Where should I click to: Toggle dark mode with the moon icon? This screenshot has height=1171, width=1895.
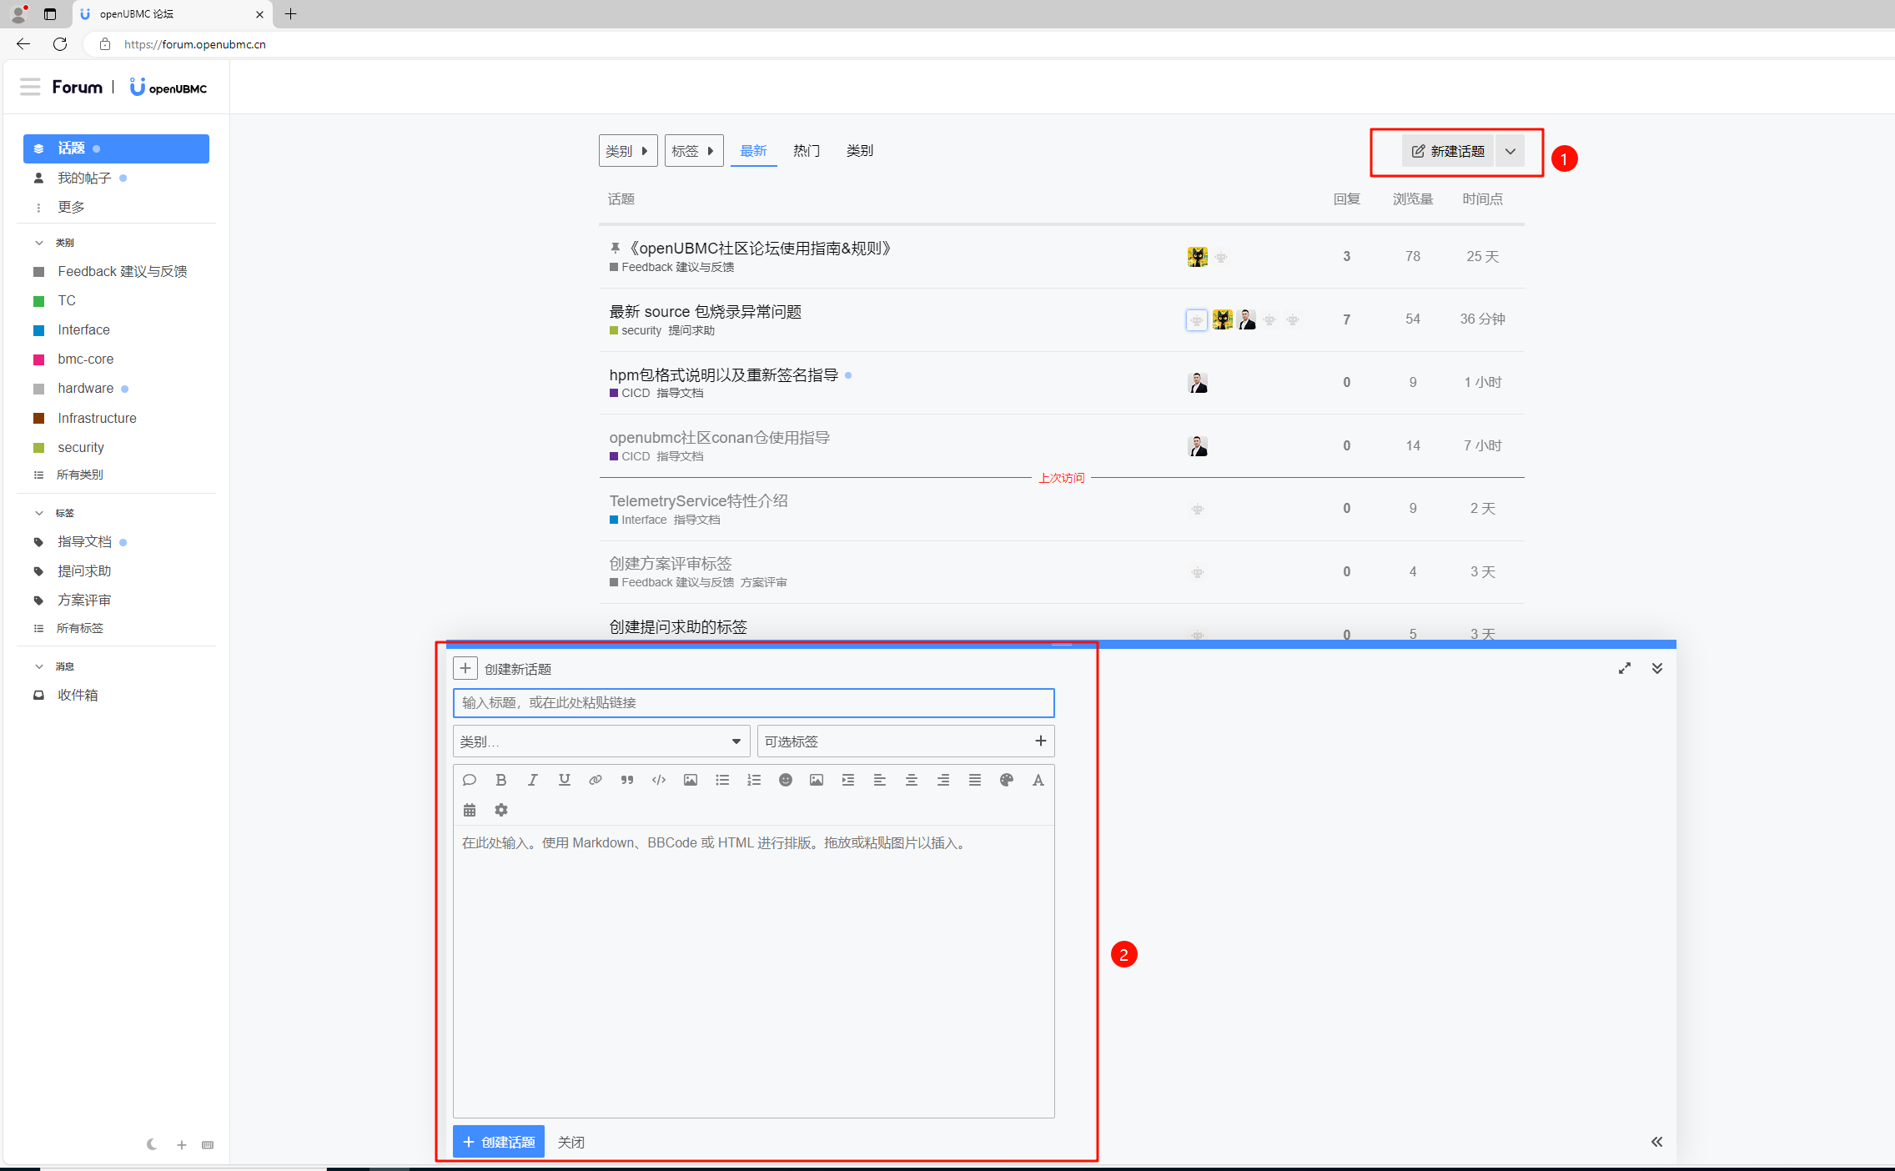152,1144
